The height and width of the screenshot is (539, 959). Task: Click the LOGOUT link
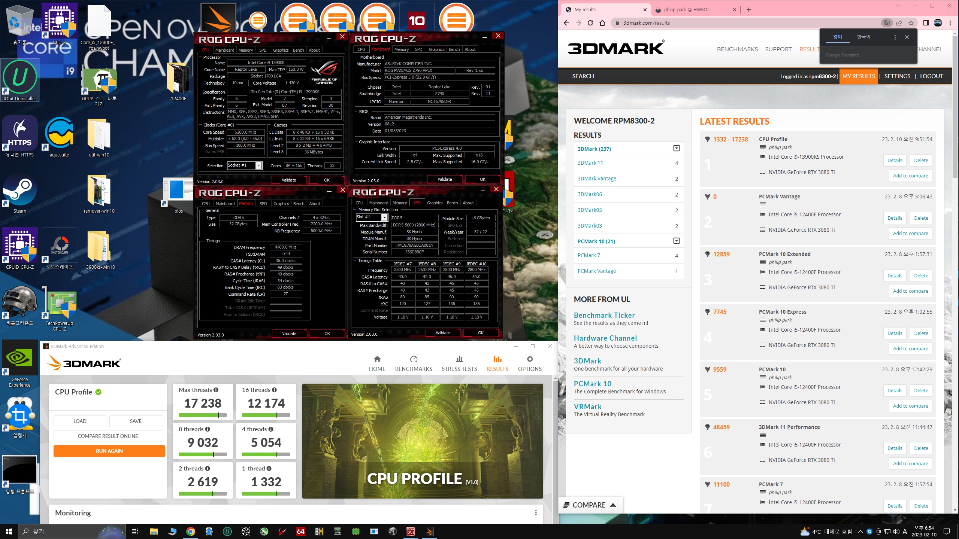(x=932, y=76)
